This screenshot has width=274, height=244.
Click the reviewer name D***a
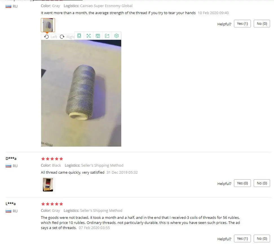click(x=11, y=158)
